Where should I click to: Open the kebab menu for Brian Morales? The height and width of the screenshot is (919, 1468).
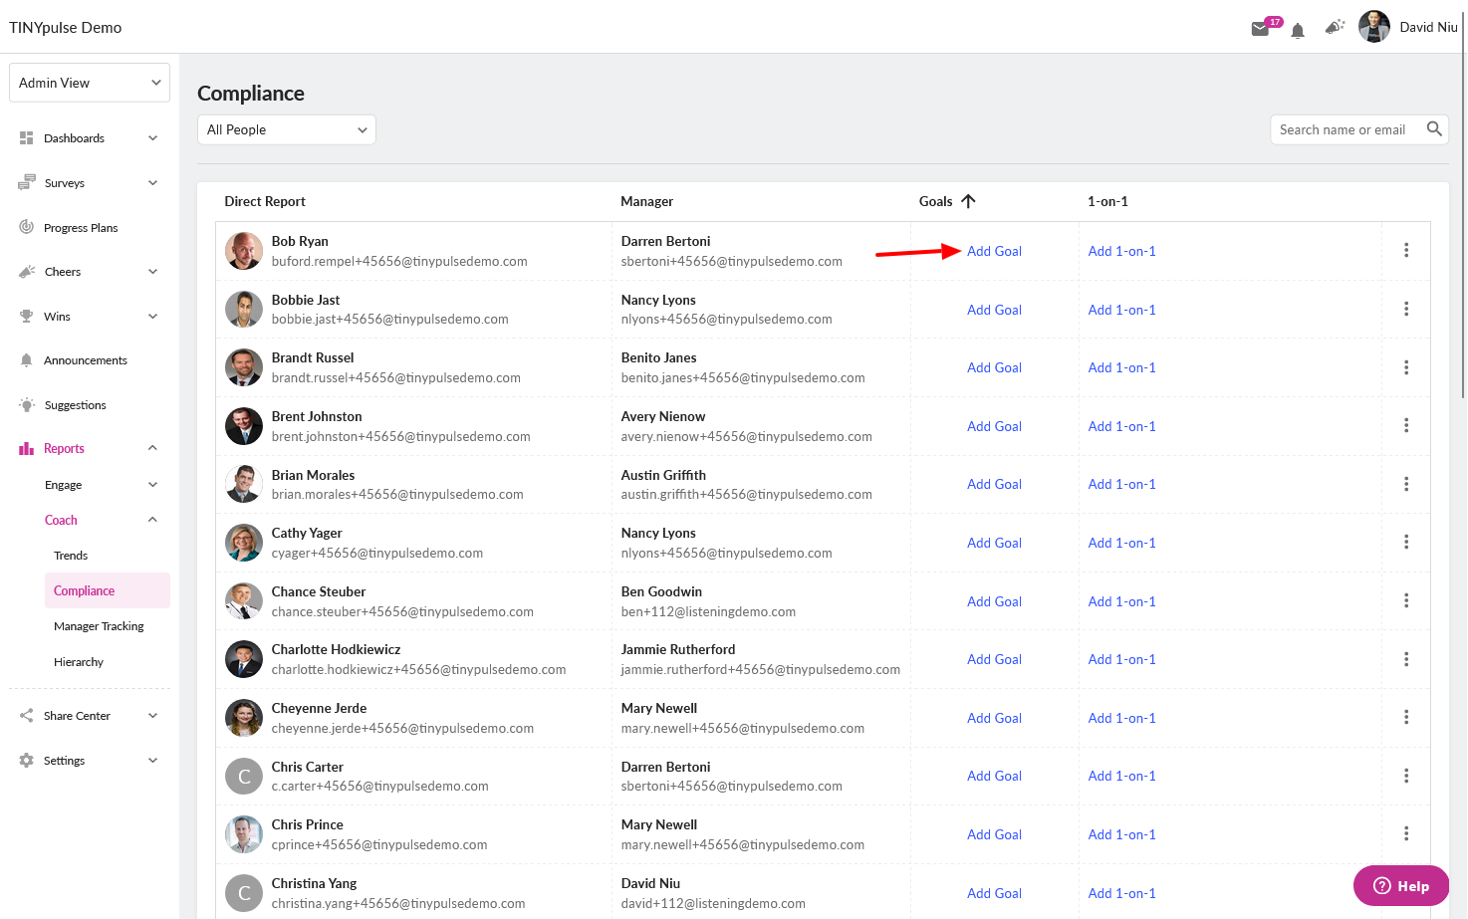point(1406,484)
